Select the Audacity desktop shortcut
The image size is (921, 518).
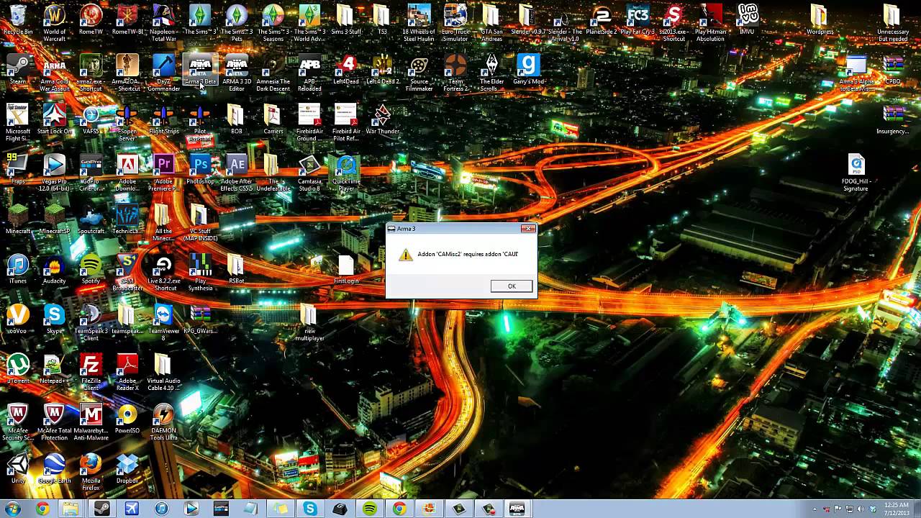[x=55, y=268]
